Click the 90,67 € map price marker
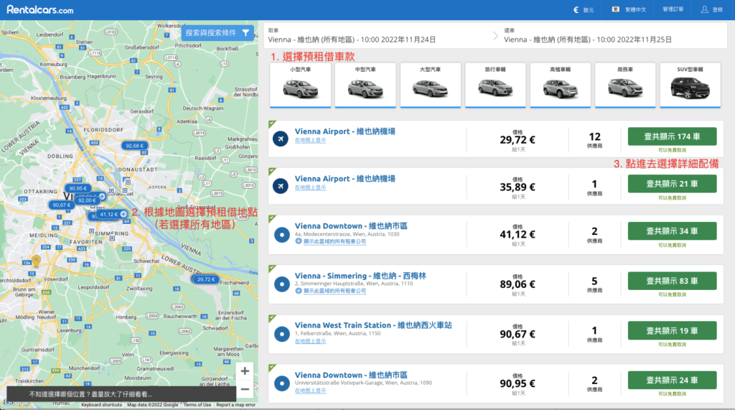The width and height of the screenshot is (735, 410). click(x=62, y=205)
